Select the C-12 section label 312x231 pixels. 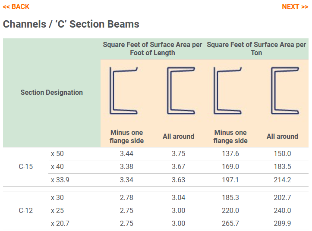point(26,211)
